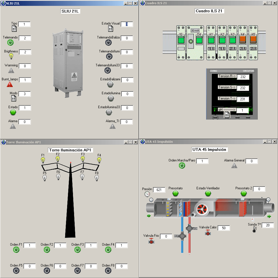Click the Sonda Tª thermometer icon
278x278 pixels.
tap(255, 229)
